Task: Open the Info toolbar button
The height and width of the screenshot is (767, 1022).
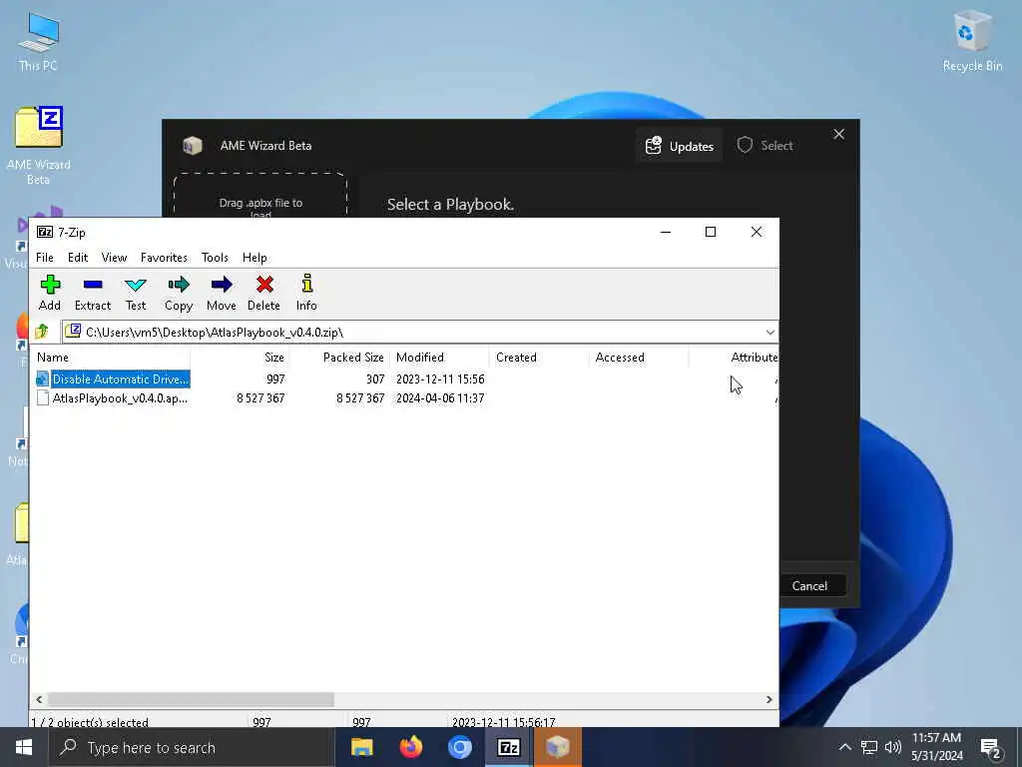Action: [306, 293]
